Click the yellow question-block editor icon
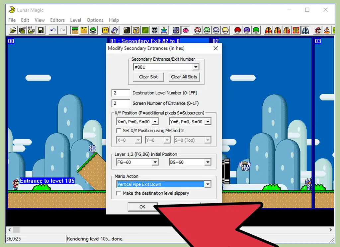Image resolution: width=340 pixels, height=247 pixels. tap(136, 30)
